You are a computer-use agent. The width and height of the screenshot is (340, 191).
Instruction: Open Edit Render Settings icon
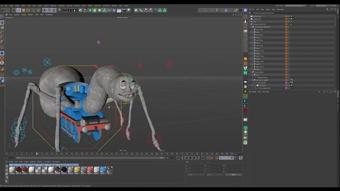point(74,10)
